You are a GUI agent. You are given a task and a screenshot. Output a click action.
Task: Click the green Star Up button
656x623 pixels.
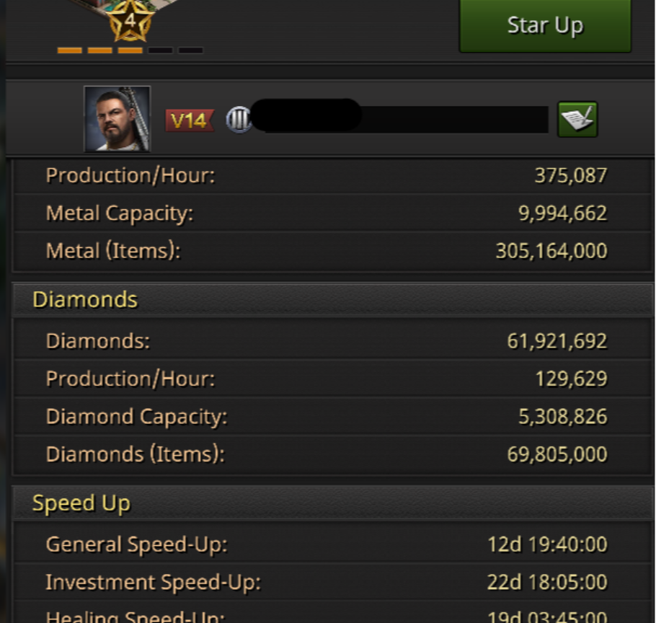[x=545, y=27]
